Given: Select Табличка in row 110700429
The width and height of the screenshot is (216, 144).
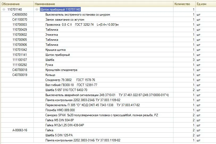Looking at the screenshot, I should 52,30.
